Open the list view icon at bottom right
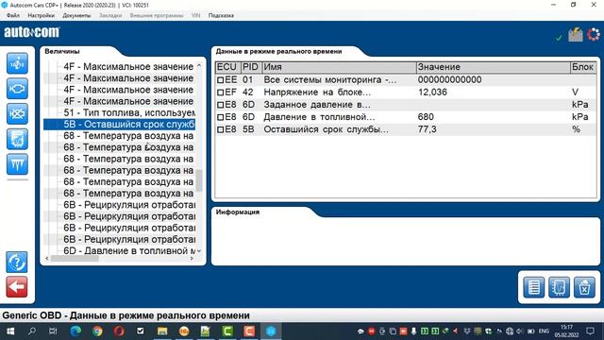This screenshot has width=604, height=340. pyautogui.click(x=534, y=287)
